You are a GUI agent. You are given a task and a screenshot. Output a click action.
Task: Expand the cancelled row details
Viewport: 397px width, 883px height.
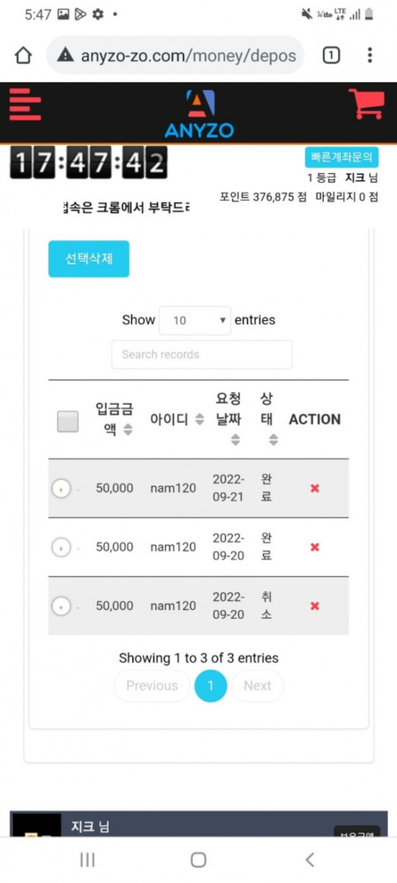(x=61, y=606)
